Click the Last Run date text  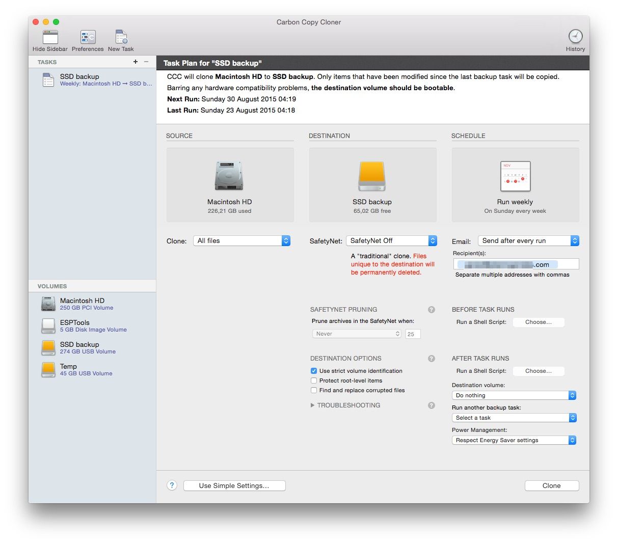[x=231, y=110]
